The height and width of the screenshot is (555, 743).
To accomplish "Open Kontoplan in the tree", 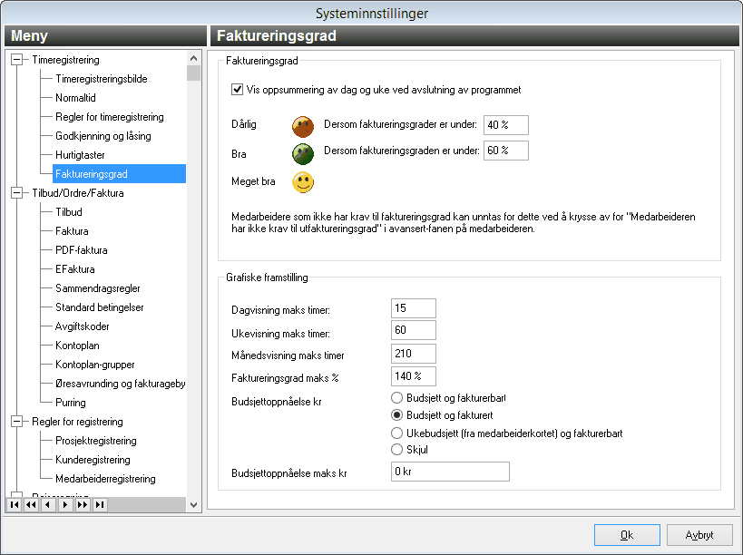I will pyautogui.click(x=77, y=346).
